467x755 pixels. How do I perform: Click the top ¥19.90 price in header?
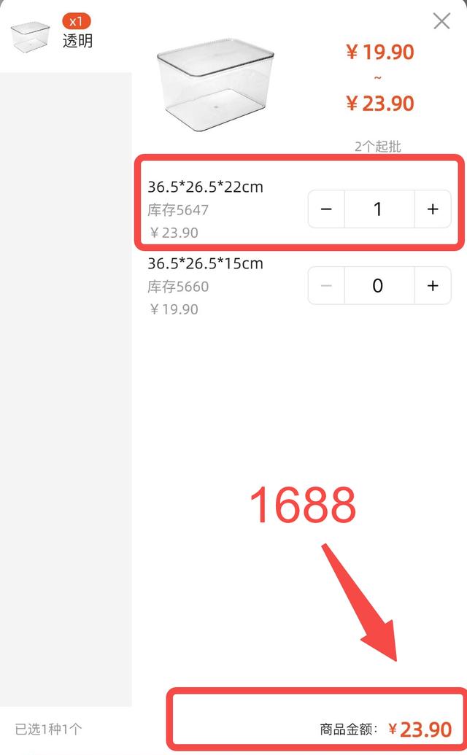[x=380, y=52]
